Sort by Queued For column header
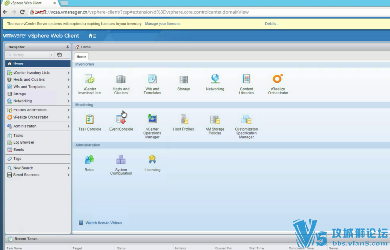 223,248
